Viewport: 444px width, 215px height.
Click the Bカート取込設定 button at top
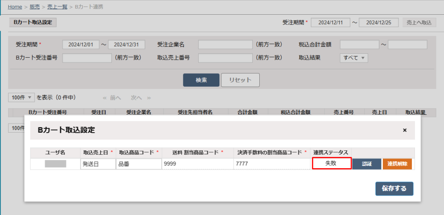[x=33, y=23]
